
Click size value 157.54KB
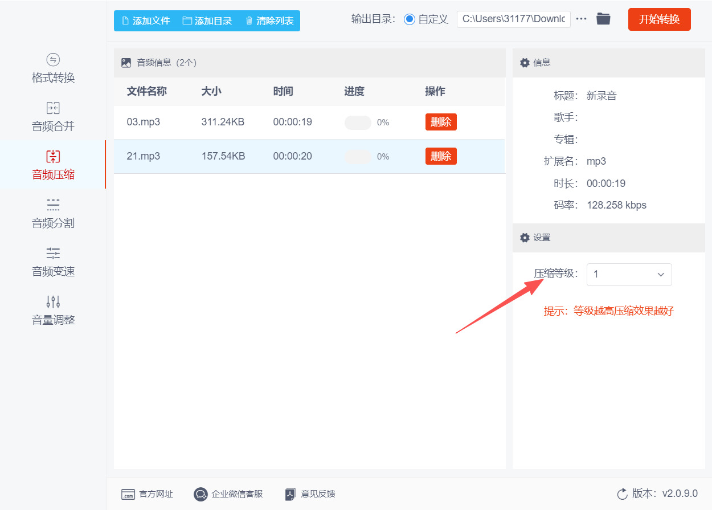(223, 156)
